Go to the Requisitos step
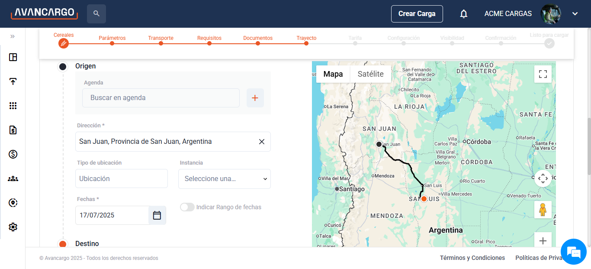The height and width of the screenshot is (269, 591). 209,40
